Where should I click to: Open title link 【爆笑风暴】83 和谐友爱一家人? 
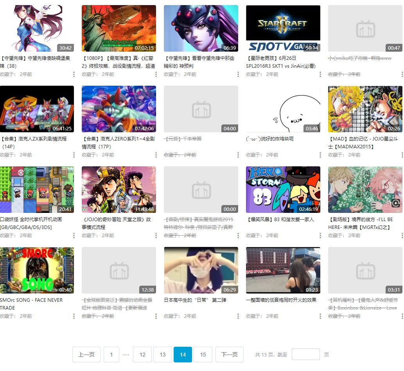pos(280,220)
